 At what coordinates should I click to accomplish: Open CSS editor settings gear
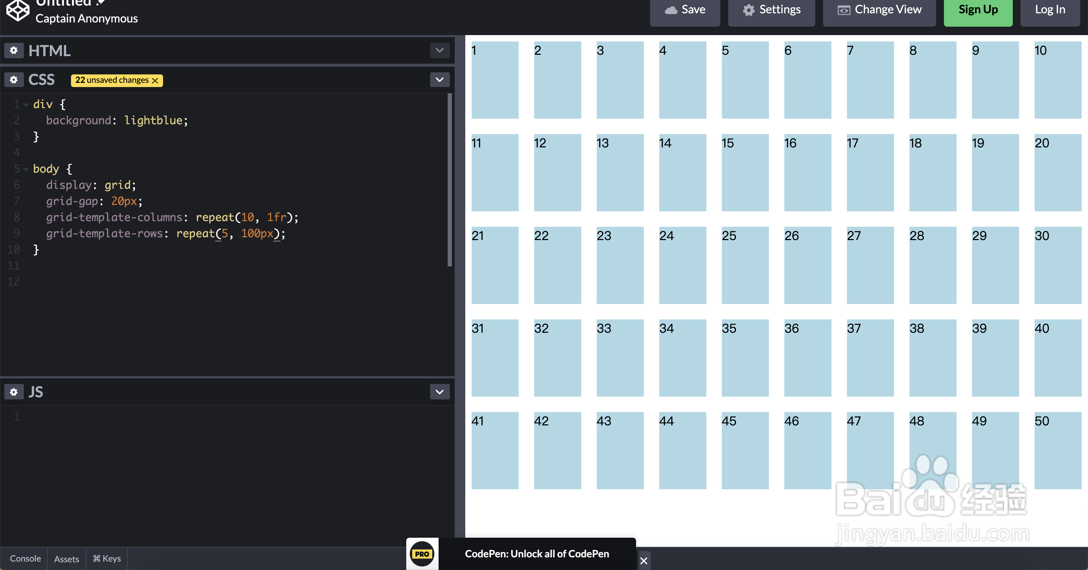13,80
